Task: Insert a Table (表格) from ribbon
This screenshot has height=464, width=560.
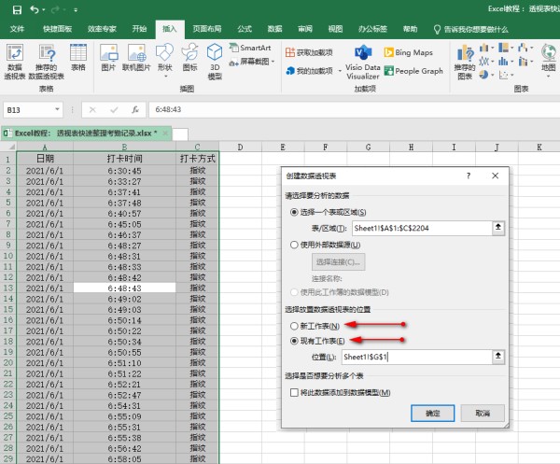Action: (78, 57)
